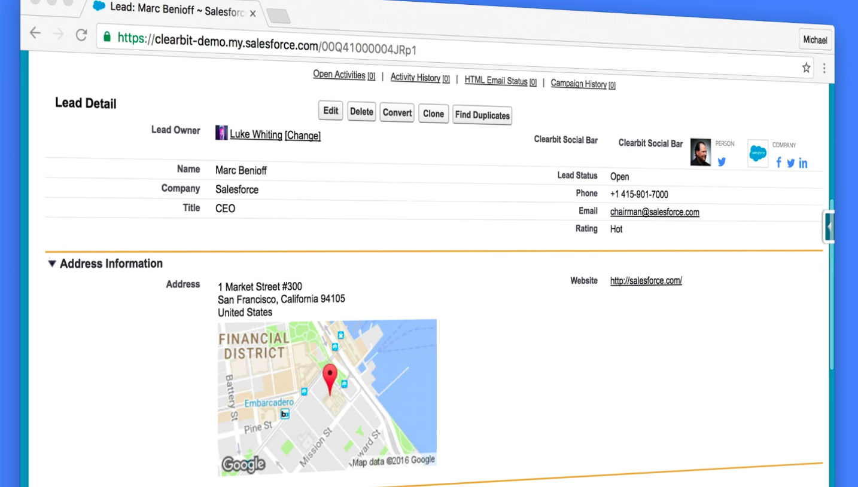858x487 pixels.
Task: Open the Chrome three-dot menu
Action: click(x=824, y=69)
